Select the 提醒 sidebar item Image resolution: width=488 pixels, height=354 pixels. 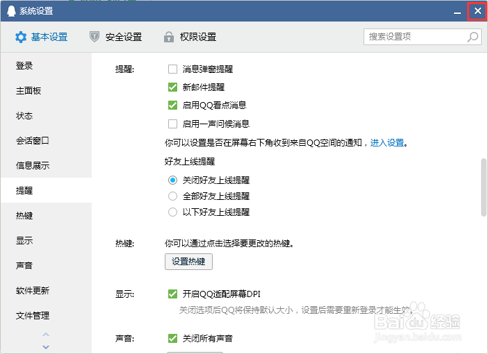click(x=46, y=190)
